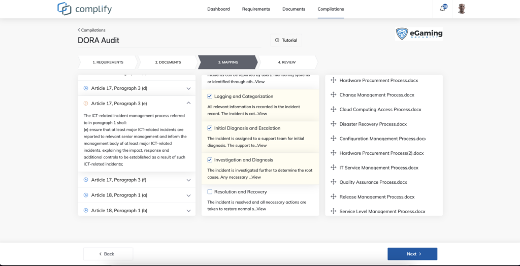Click drag handle beside Disaster Recovery Process.docx

[334, 124]
